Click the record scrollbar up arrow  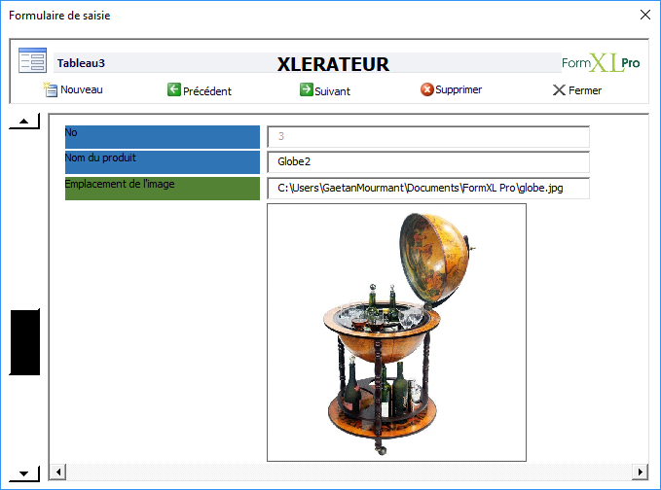(x=24, y=122)
